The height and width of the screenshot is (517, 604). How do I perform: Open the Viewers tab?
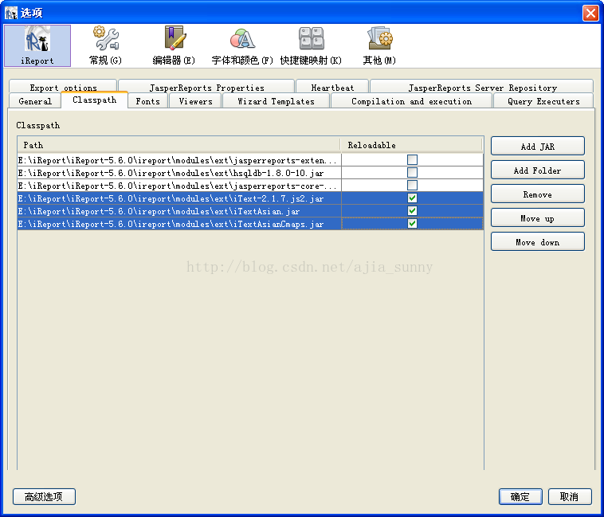(195, 101)
